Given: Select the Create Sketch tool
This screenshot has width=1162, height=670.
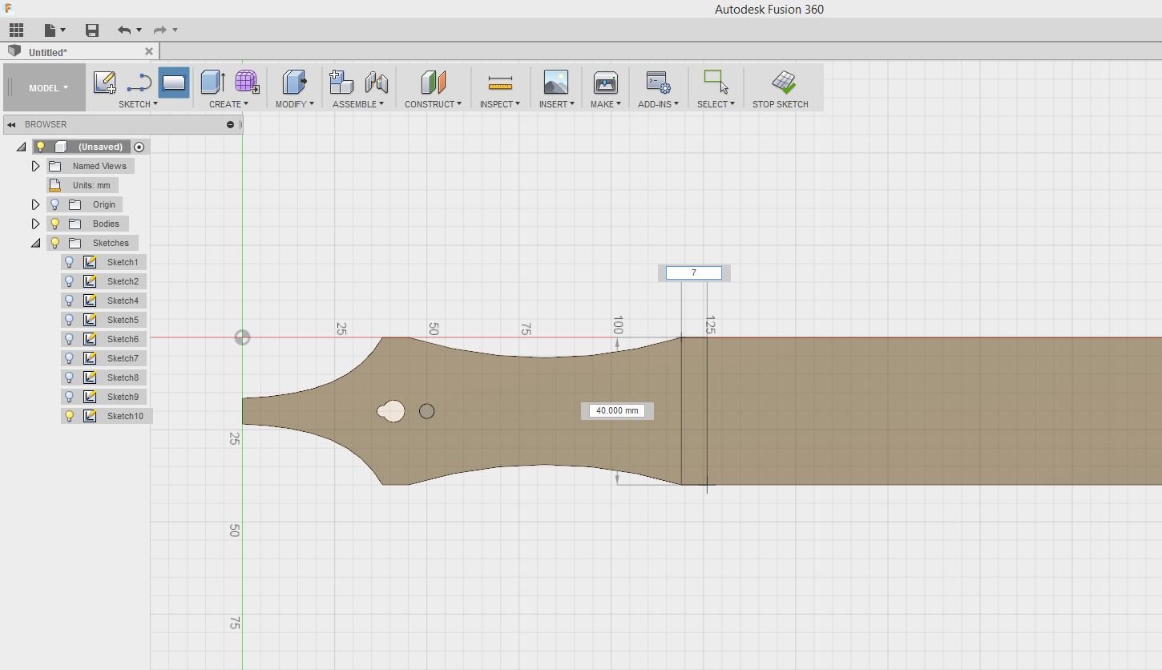Looking at the screenshot, I should [x=105, y=83].
